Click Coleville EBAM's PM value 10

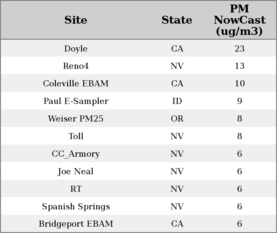[x=239, y=84]
